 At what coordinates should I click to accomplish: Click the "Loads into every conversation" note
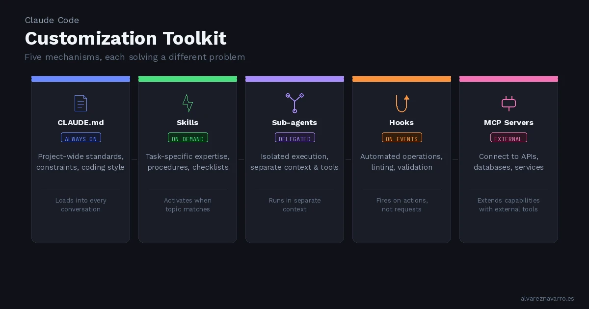point(80,205)
